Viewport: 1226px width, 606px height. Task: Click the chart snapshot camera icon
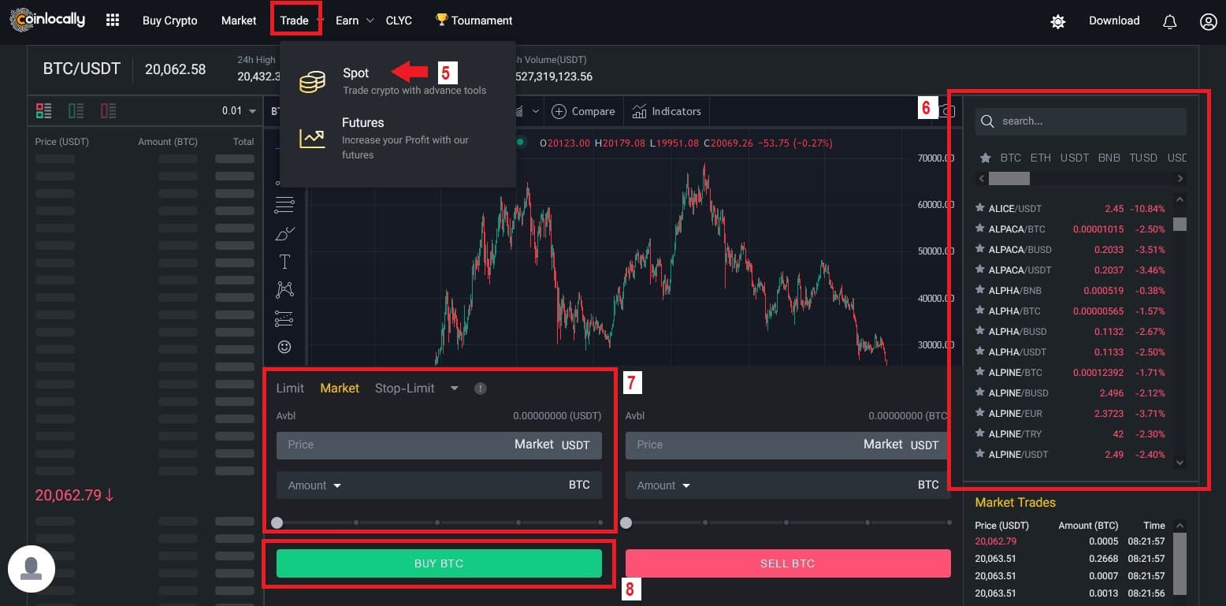click(948, 111)
